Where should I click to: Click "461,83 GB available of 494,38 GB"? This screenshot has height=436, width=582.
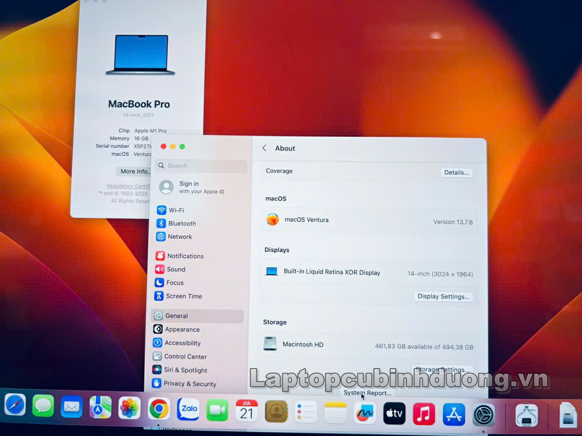424,347
